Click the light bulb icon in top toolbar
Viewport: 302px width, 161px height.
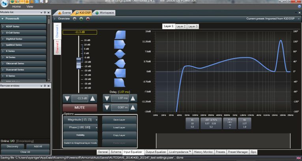pos(22,1)
